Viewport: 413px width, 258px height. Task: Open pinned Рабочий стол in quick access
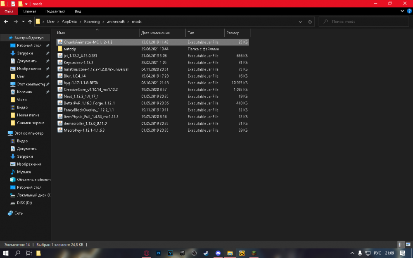coord(29,45)
